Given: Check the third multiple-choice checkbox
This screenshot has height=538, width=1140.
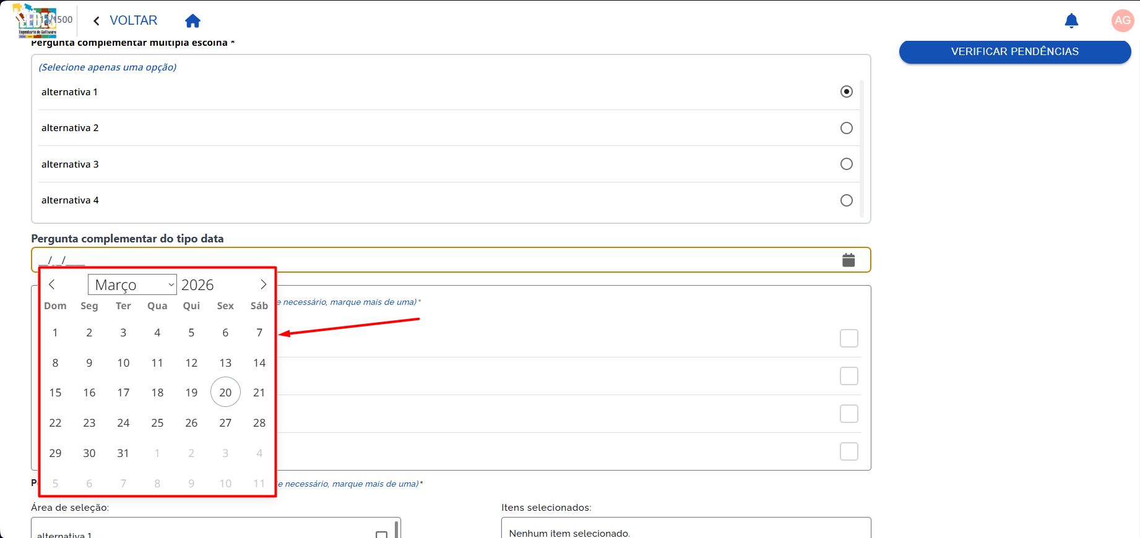Looking at the screenshot, I should pos(849,414).
